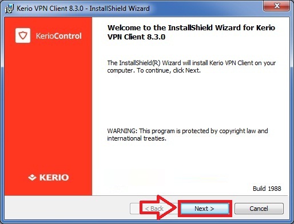This screenshot has width=294, height=224.
Task: Proceed with the Next > button
Action: click(205, 209)
